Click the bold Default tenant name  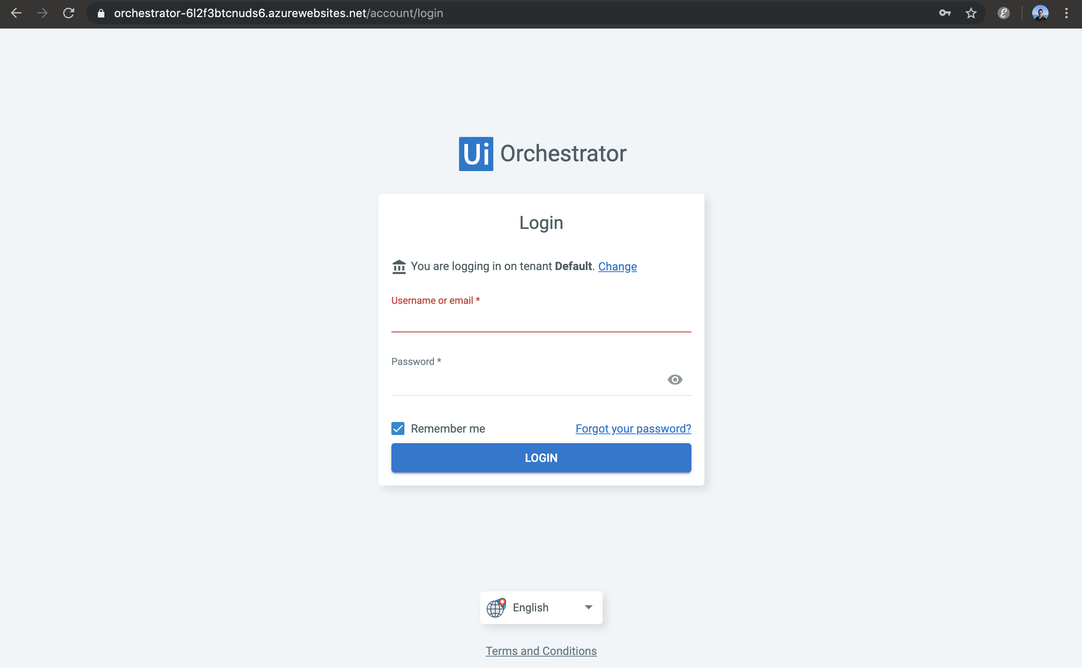(x=573, y=266)
